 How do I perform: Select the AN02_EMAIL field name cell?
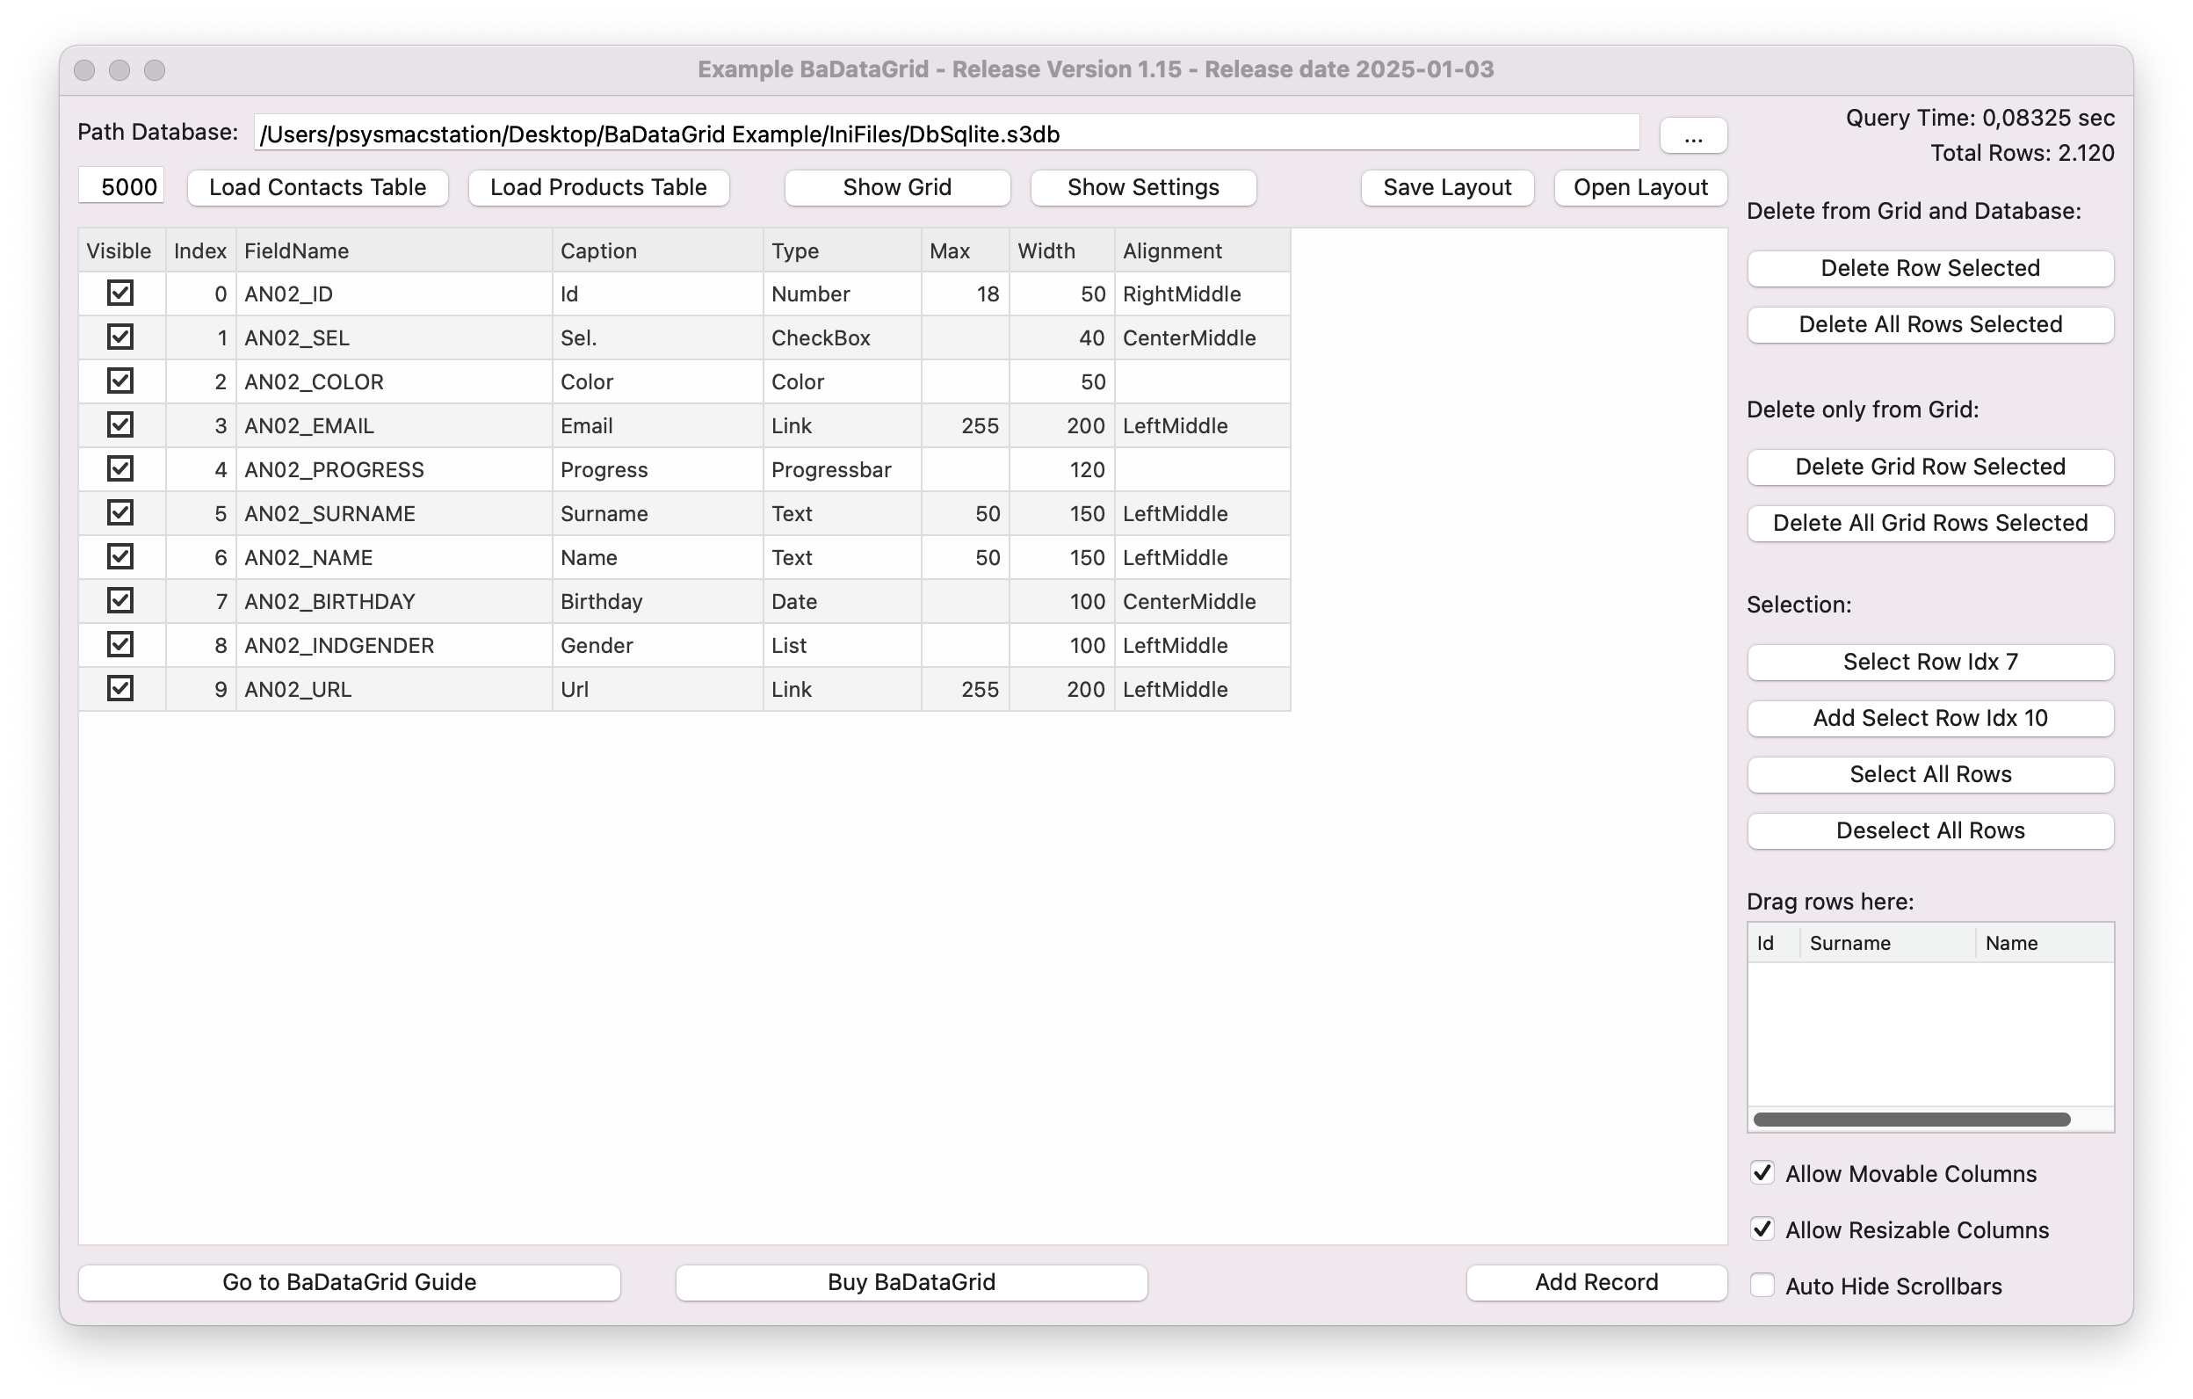click(x=394, y=425)
